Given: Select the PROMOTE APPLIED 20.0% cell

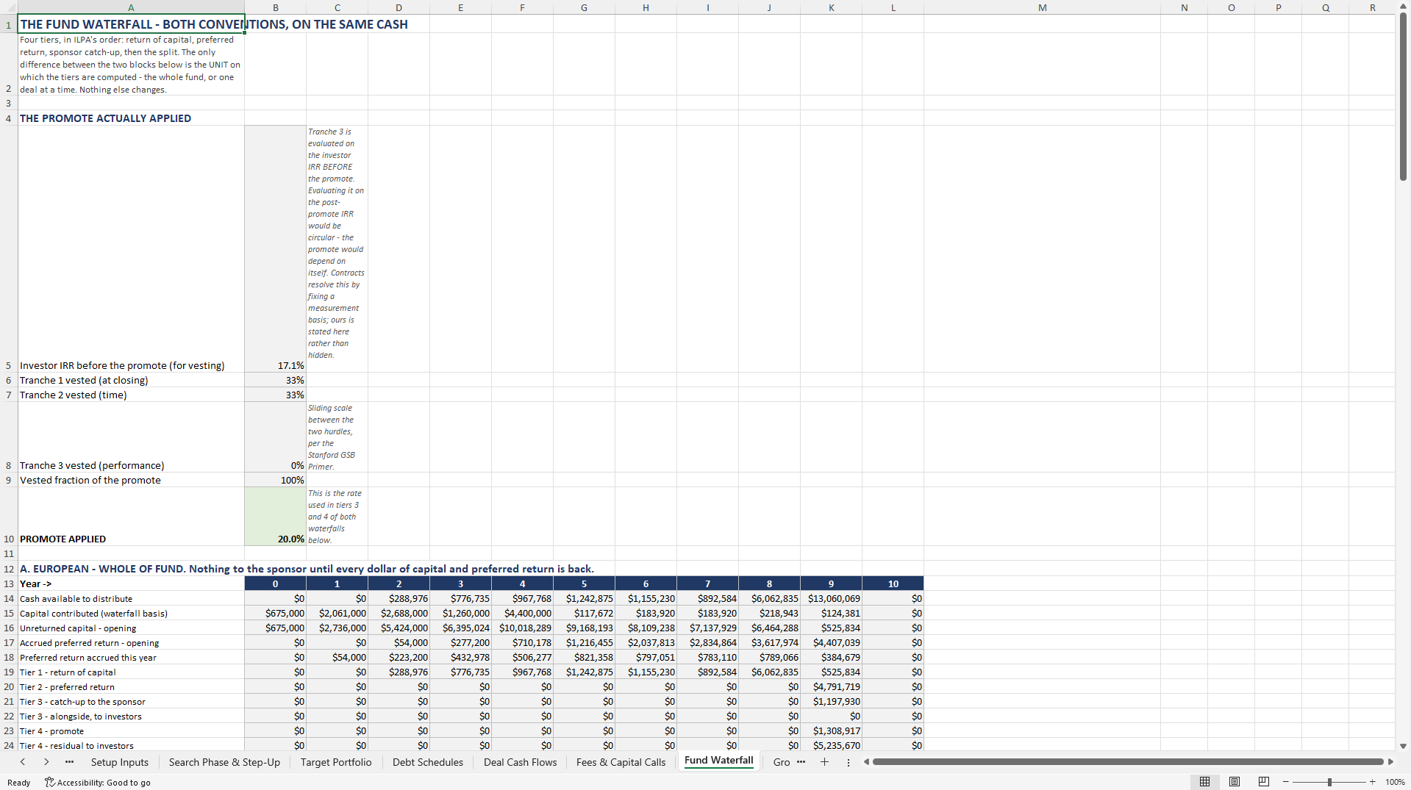Looking at the screenshot, I should coord(275,517).
